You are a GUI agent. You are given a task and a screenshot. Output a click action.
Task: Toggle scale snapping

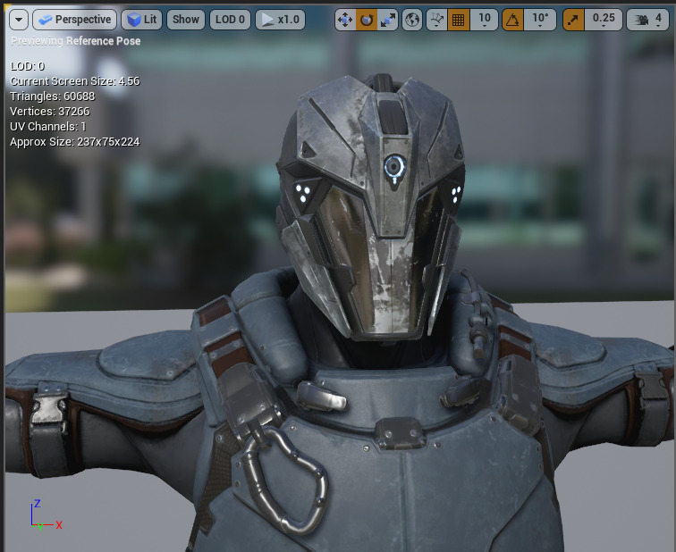pyautogui.click(x=574, y=19)
